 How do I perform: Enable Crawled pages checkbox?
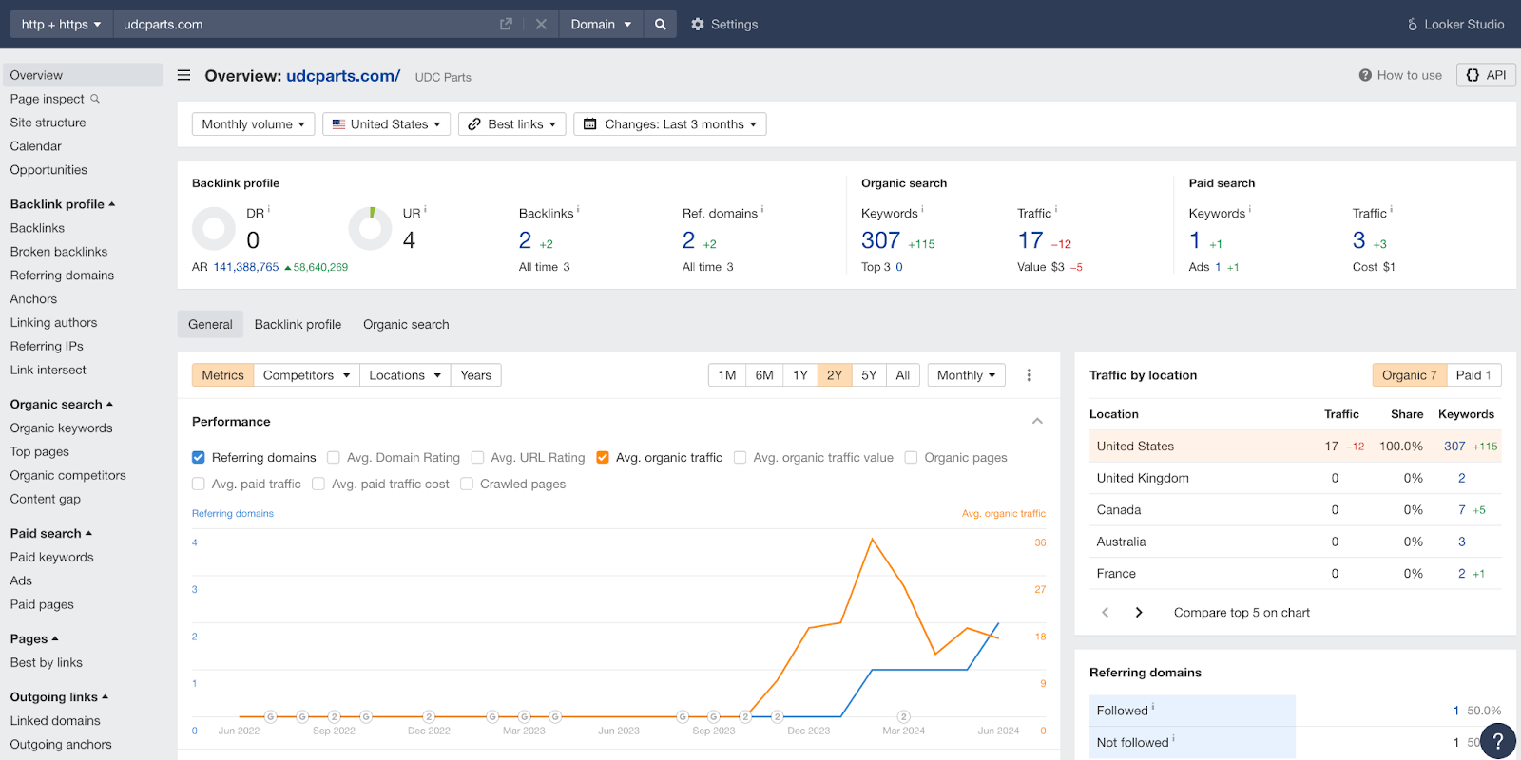click(467, 484)
